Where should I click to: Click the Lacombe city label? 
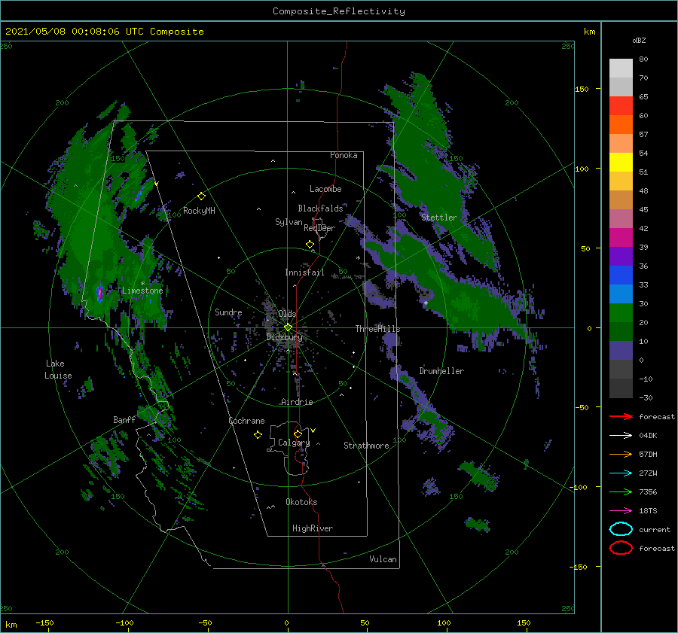325,189
